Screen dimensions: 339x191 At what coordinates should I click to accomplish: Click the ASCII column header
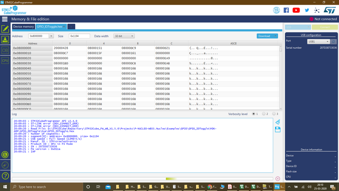[x=233, y=43]
